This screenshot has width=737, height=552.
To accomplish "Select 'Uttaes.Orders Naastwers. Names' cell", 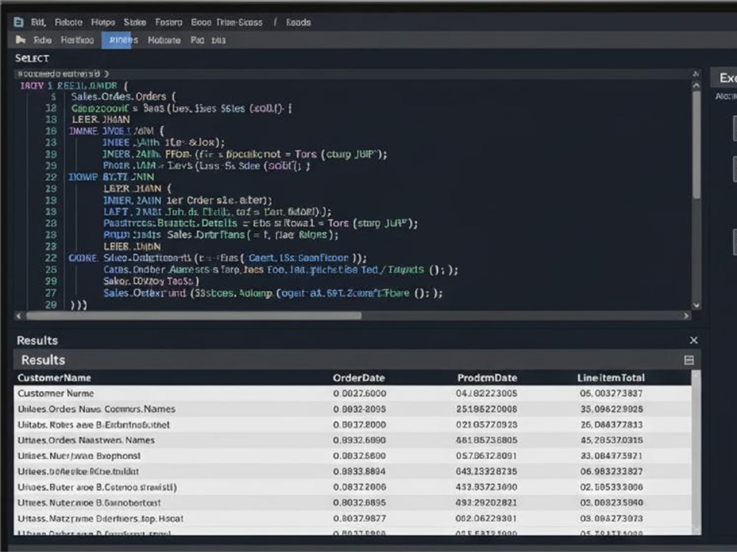I will click(x=86, y=440).
